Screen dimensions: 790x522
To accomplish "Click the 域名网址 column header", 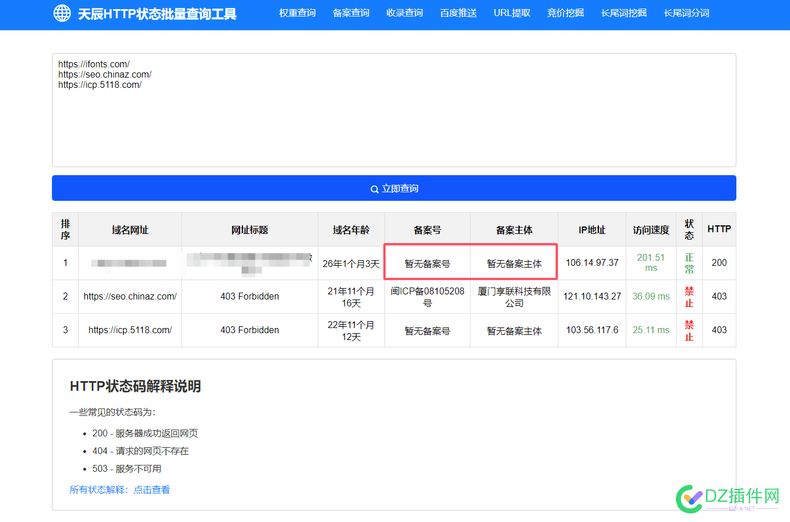I will coord(130,230).
